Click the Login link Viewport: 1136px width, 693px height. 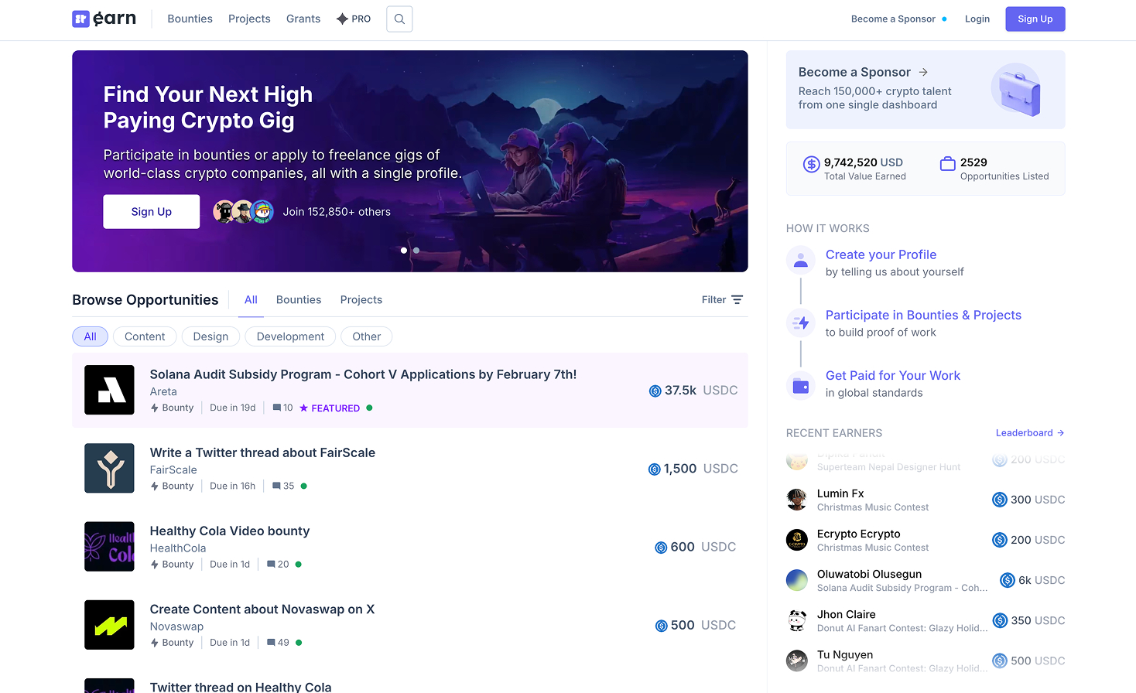[x=977, y=19]
